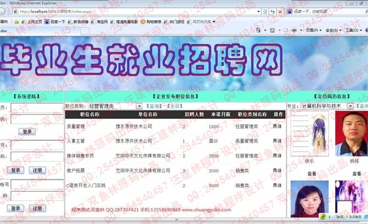Click the 面议 salary cell
This screenshot has height=224, width=368.
click(213, 141)
